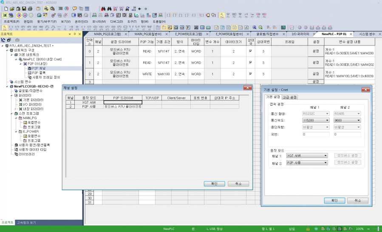Click the F10 function block icon
Image resolution: width=382 pixels, height=232 pixels.
tap(119, 28)
